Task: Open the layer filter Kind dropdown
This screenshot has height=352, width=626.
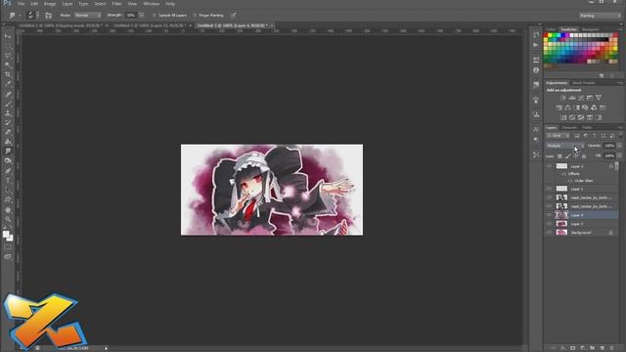Action: pos(558,136)
